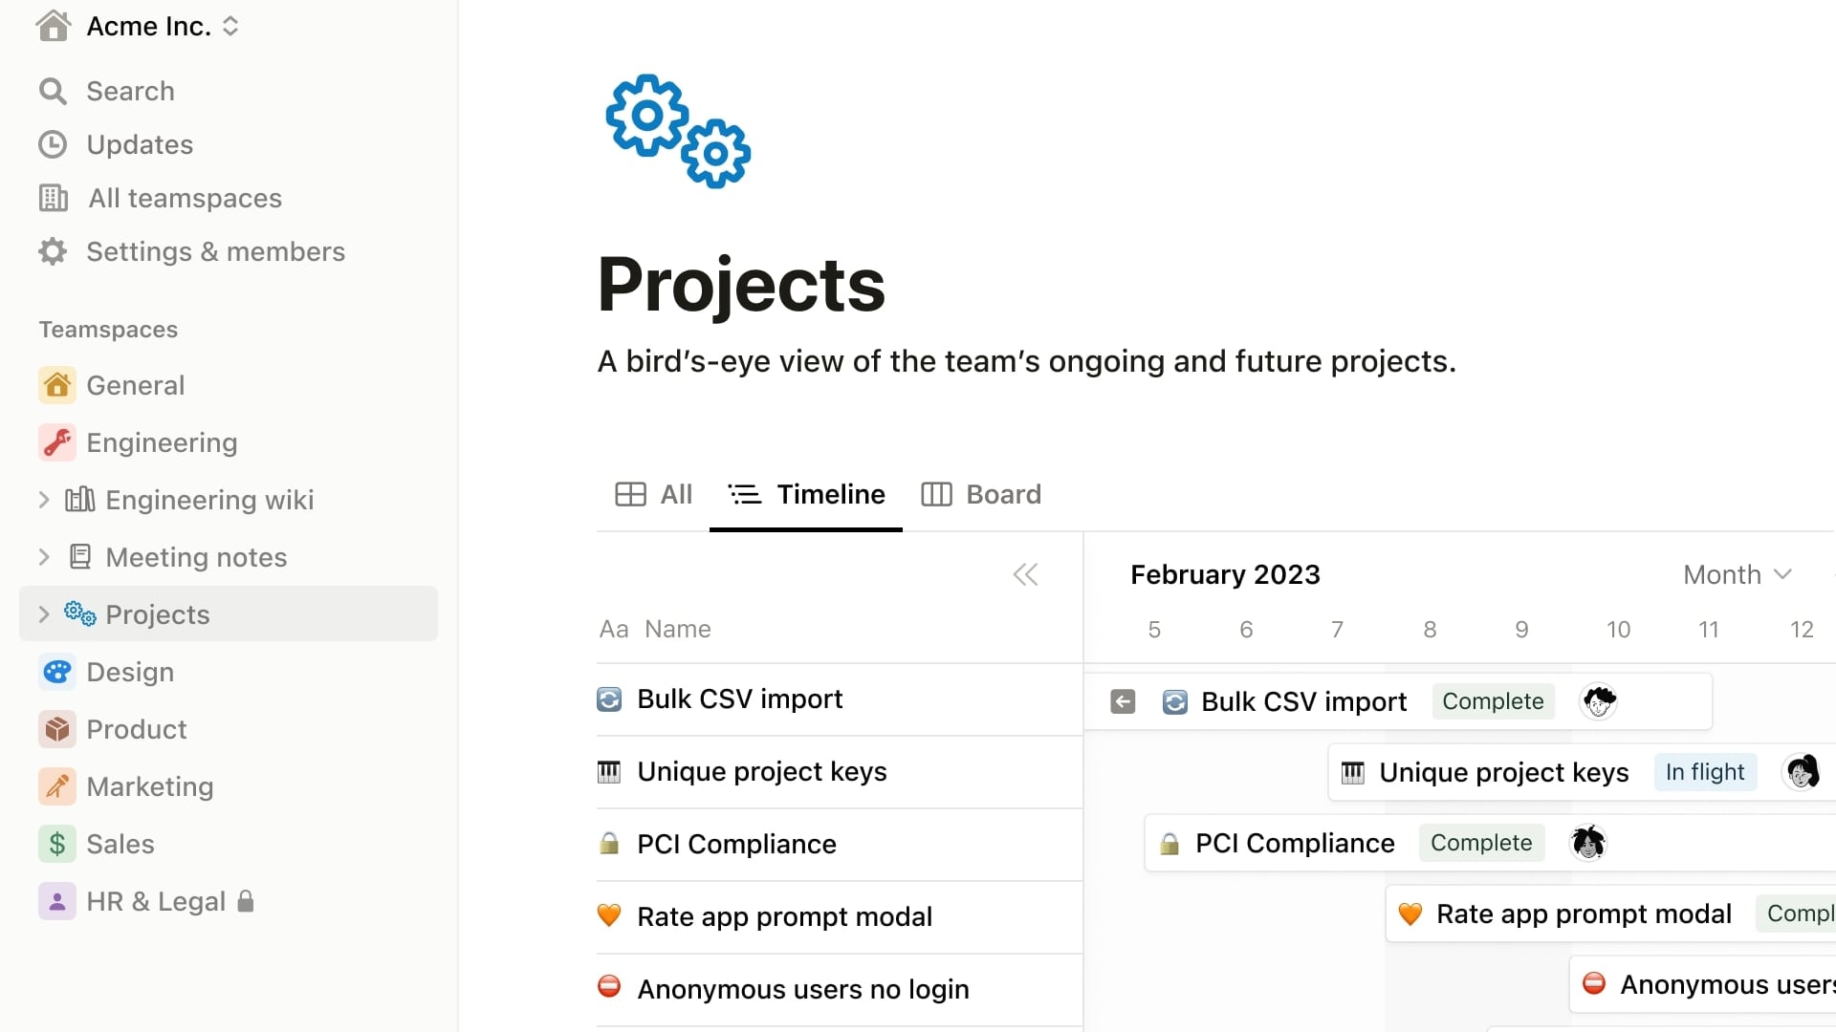This screenshot has height=1032, width=1836.
Task: Select the In flight status on Unique project keys
Action: 1705,771
